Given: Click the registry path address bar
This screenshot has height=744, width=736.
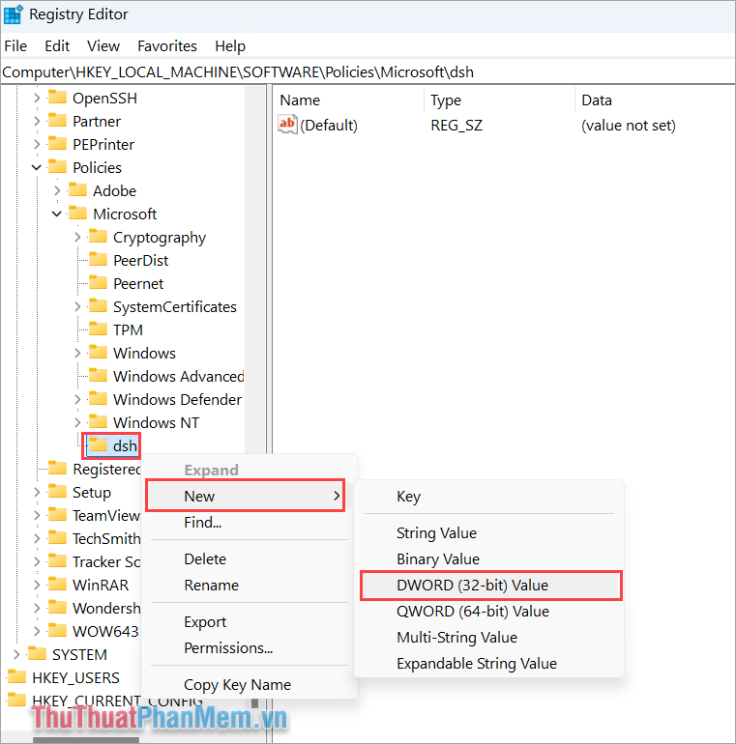Looking at the screenshot, I should coord(368,72).
